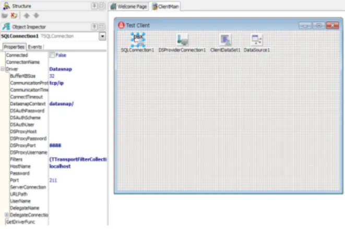Click the delete icon in Structure toolbar

pos(14,16)
